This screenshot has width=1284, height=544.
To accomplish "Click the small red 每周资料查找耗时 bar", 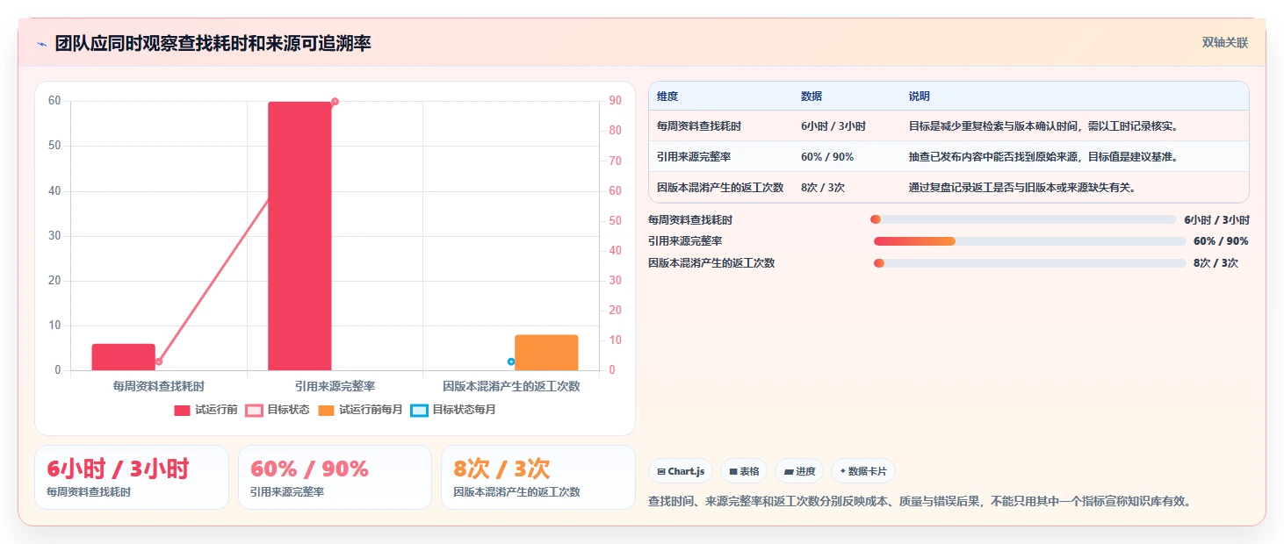I will coord(124,357).
